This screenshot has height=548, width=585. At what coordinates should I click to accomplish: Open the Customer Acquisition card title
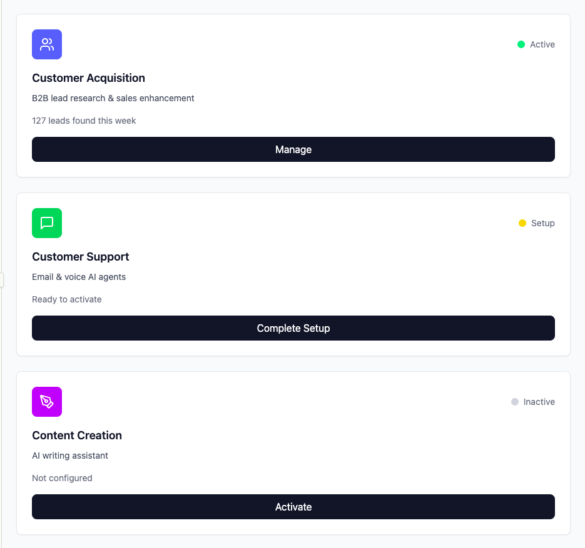click(88, 78)
